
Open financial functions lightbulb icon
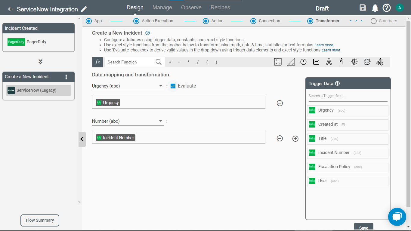pos(354,62)
